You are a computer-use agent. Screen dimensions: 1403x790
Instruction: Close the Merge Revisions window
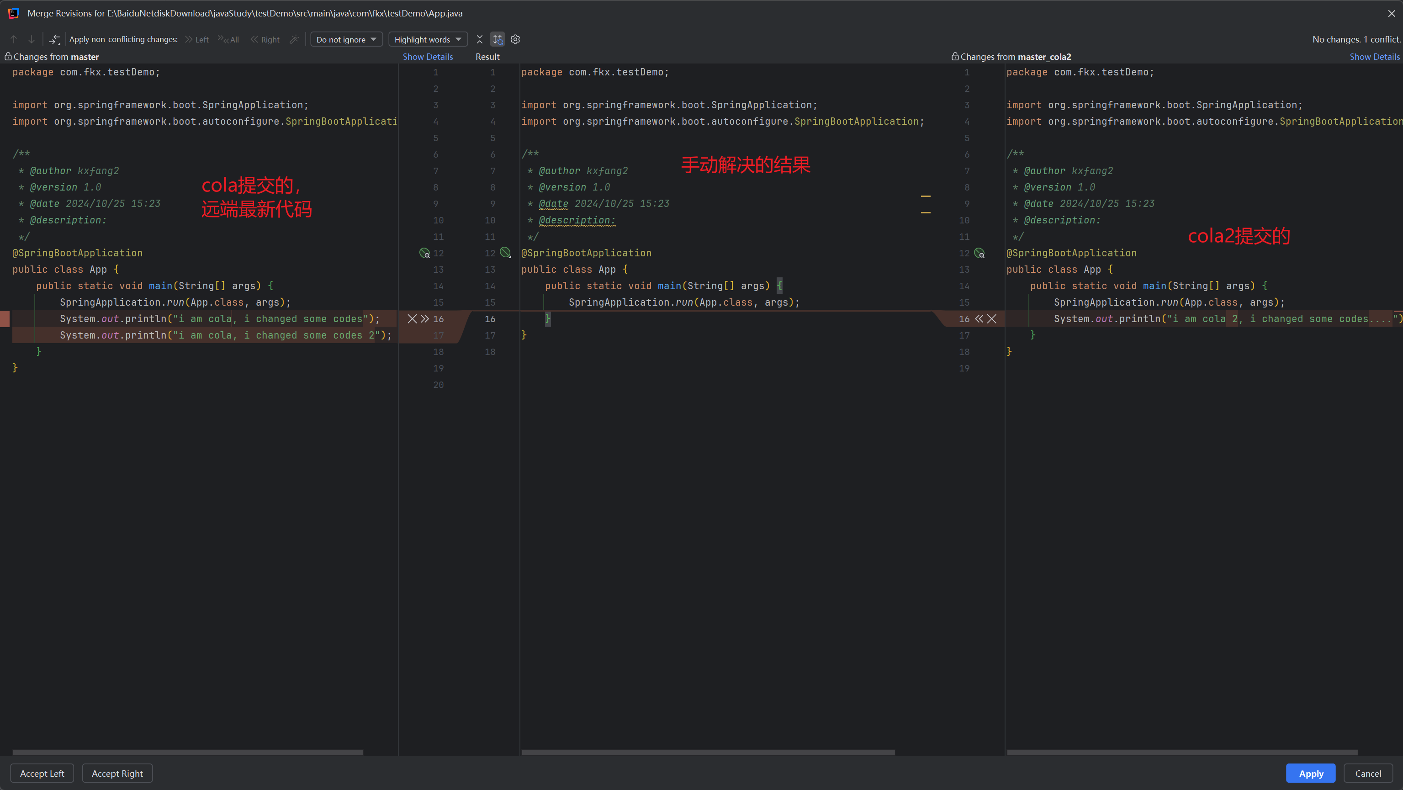[1391, 13]
